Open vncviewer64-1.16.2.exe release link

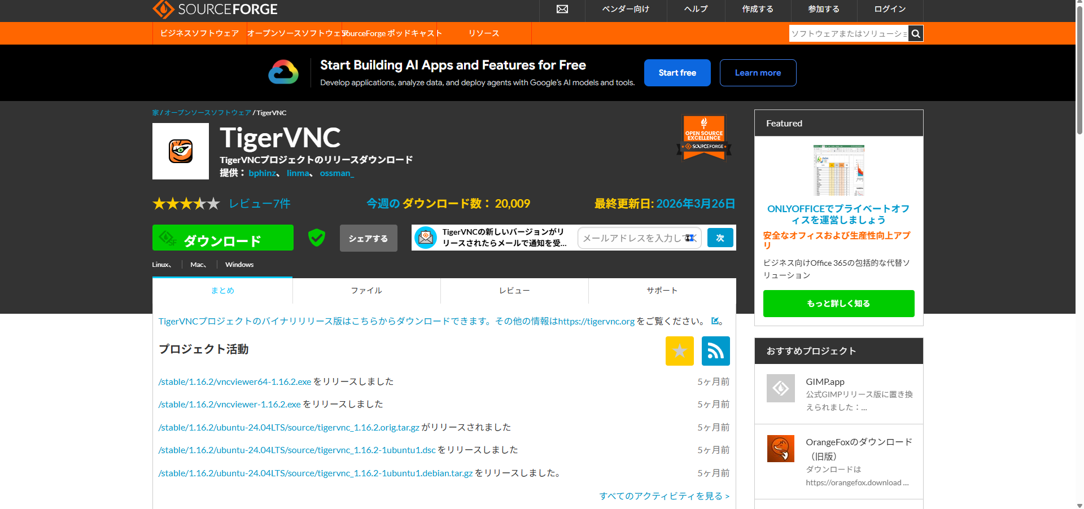(235, 382)
